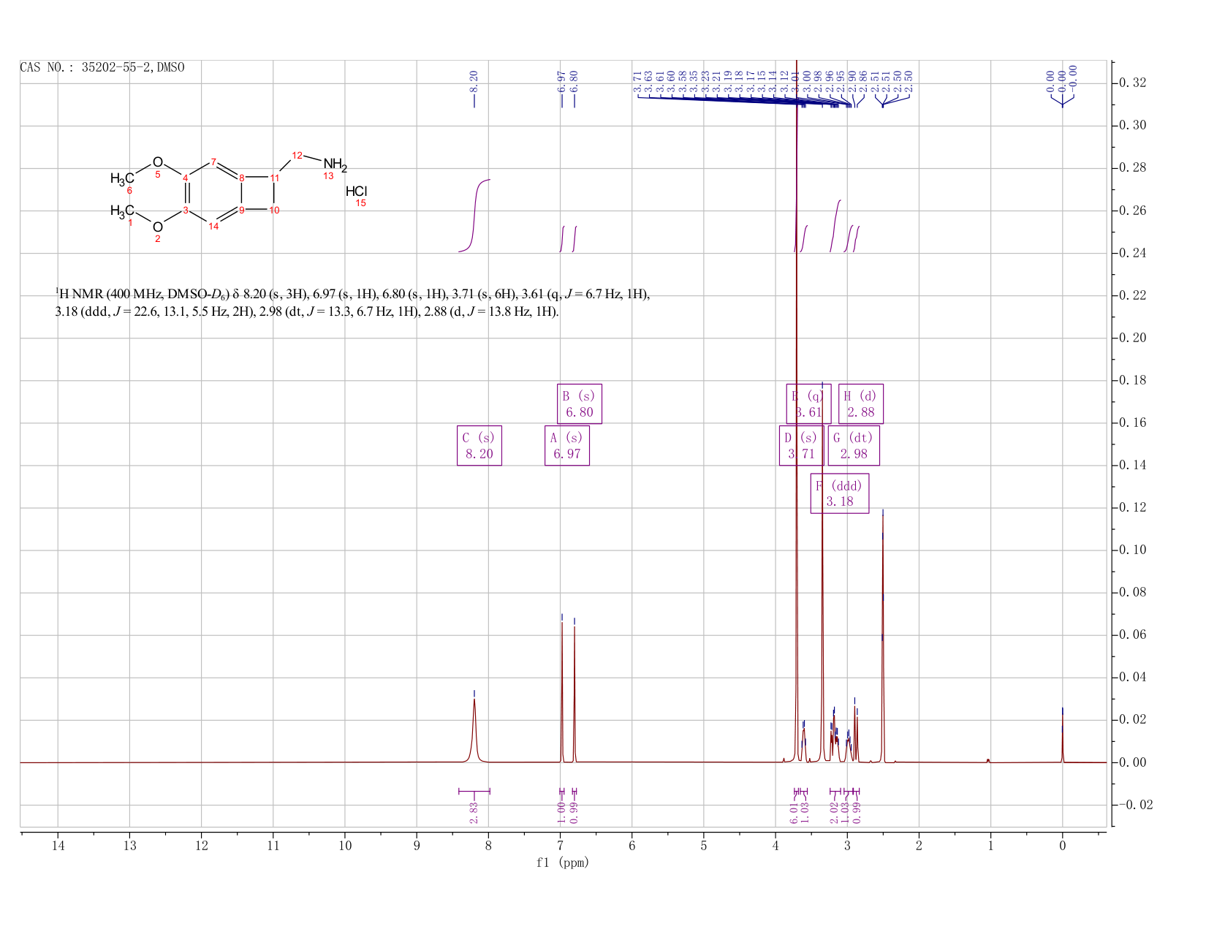
Task: Click the H3C group numbered 6
Action: [x=122, y=178]
